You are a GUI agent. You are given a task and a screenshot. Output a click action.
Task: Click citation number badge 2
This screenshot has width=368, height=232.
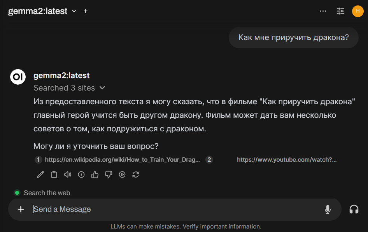pos(209,160)
